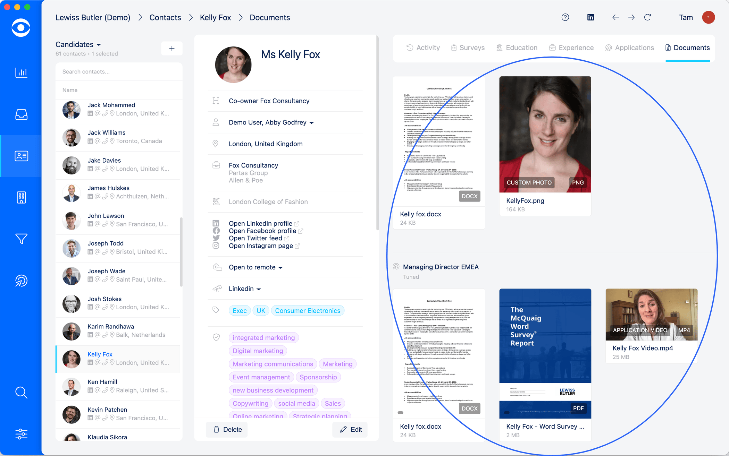Click the refresh icon in top bar
Screen dimensions: 729x456
click(x=647, y=17)
